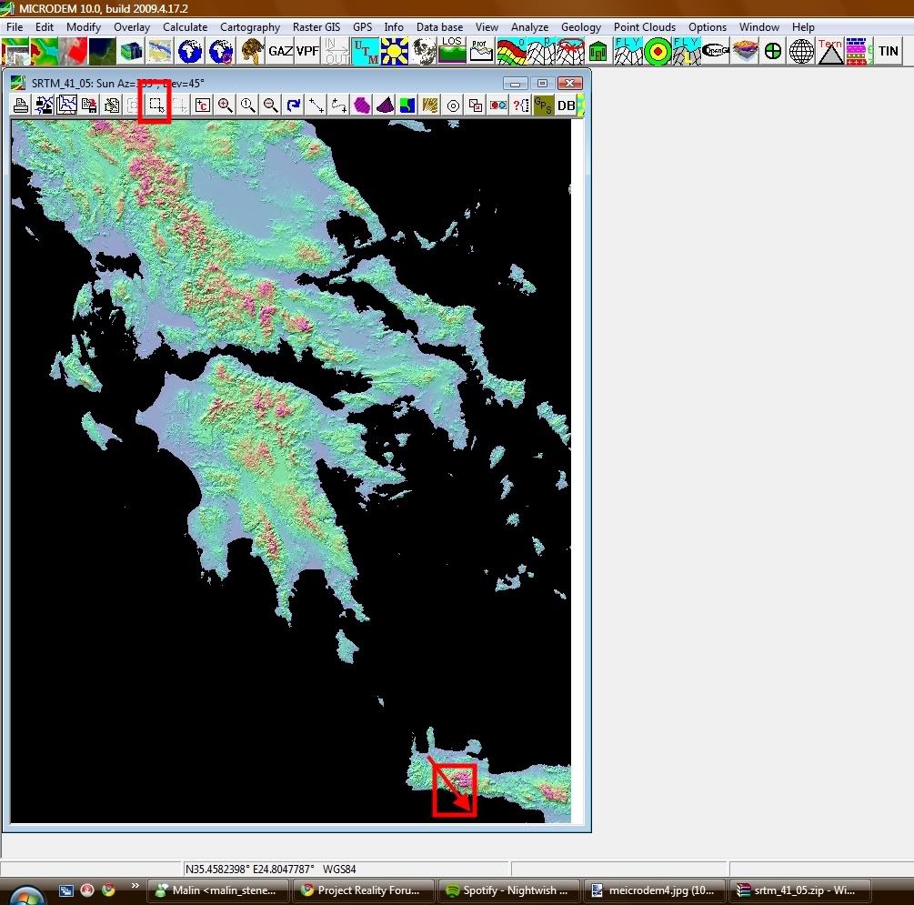Expand the Overlay menu

pyautogui.click(x=132, y=27)
